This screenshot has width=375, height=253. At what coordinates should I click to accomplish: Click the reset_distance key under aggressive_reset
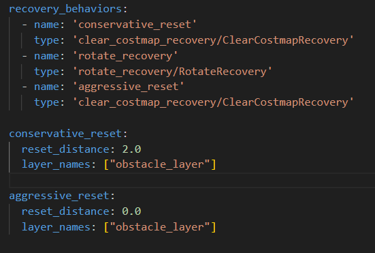(65, 211)
